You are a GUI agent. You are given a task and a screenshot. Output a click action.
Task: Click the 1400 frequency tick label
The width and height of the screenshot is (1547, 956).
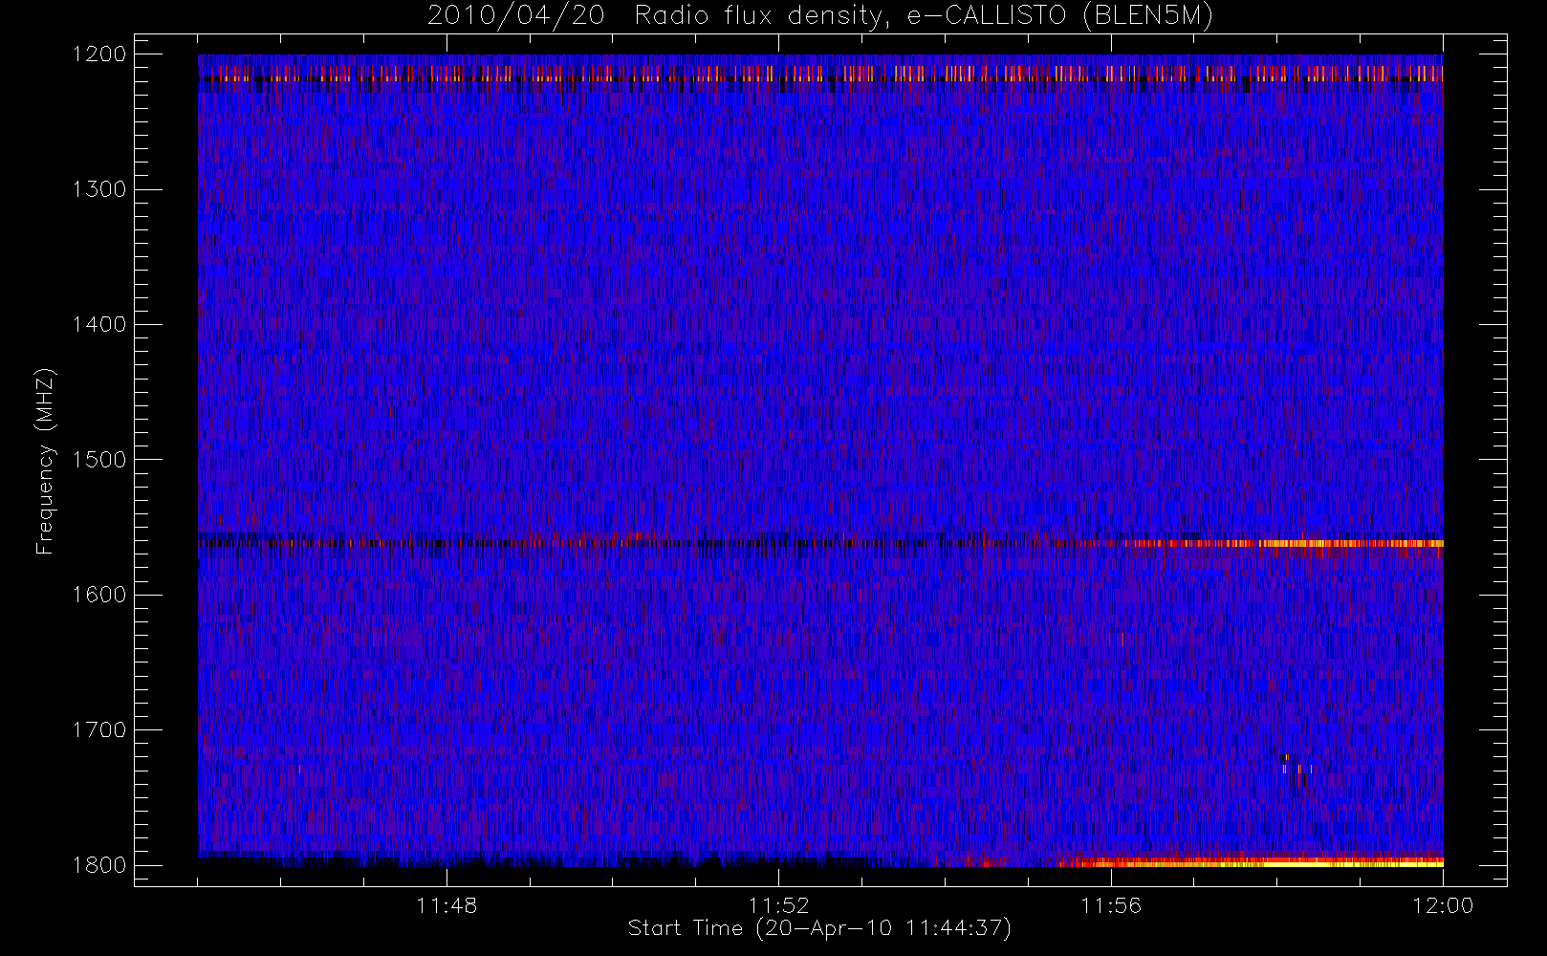(x=99, y=324)
